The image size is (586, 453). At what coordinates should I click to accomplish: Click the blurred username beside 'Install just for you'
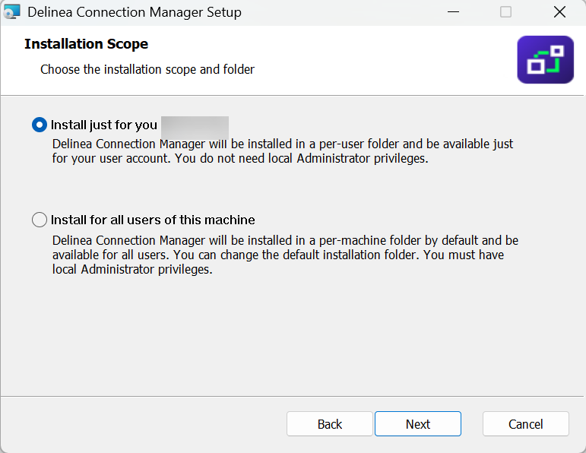(195, 125)
